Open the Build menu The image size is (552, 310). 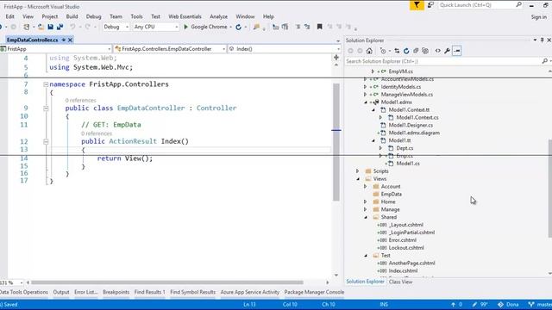72,16
